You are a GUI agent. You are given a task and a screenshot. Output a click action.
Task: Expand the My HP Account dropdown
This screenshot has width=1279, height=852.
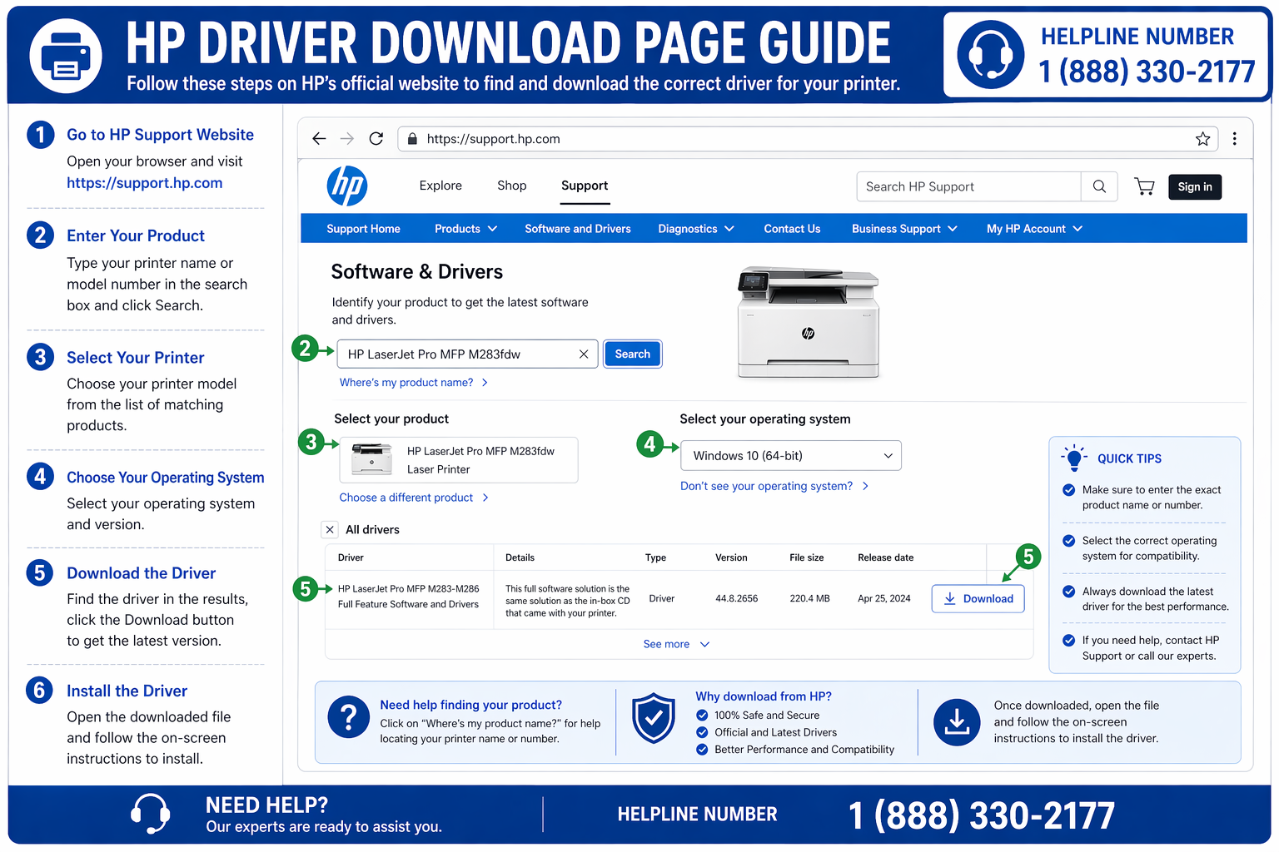tap(1034, 229)
